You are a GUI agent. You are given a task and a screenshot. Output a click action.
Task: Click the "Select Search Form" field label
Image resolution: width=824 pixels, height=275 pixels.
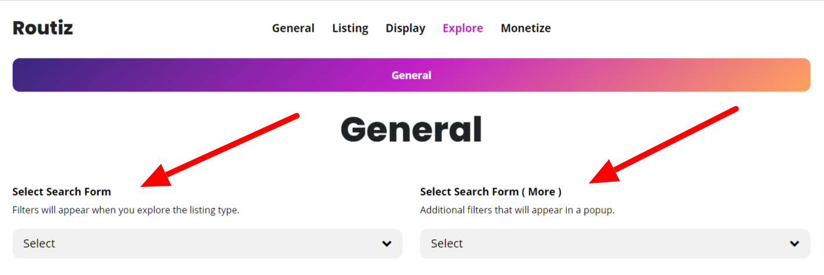click(61, 192)
